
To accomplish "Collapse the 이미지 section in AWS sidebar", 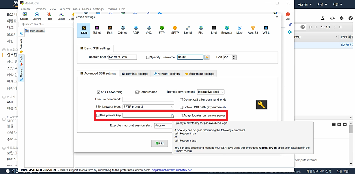I will [4, 97].
